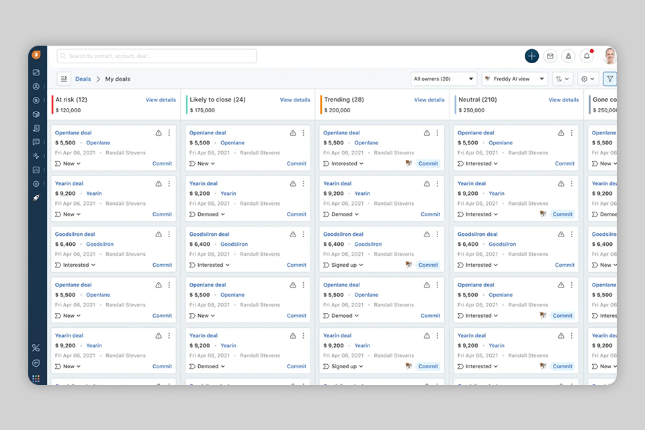Click the Freddy icon on Trending Goodsilron deal card
Screen dimensions: 645x430
(x=408, y=265)
